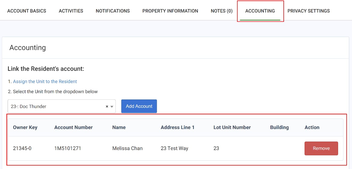Screen dimensions: 352x169
Task: Clear the selected unit with the x icon
Action: click(107, 106)
